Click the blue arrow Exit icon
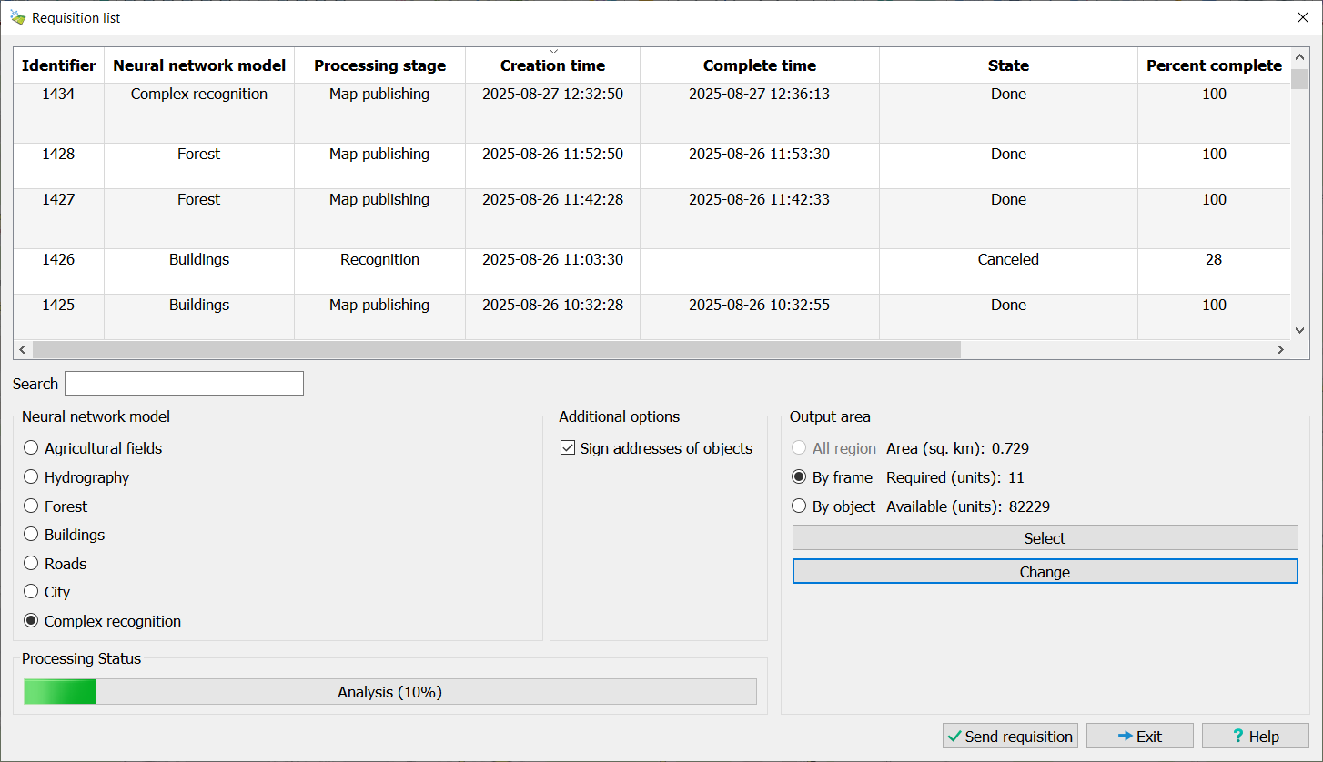 point(1125,737)
